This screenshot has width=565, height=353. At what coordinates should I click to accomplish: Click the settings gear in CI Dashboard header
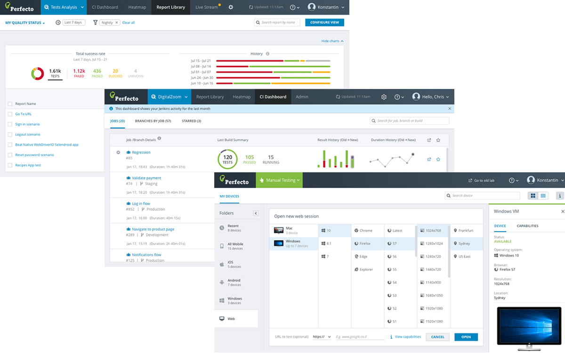coord(384,97)
